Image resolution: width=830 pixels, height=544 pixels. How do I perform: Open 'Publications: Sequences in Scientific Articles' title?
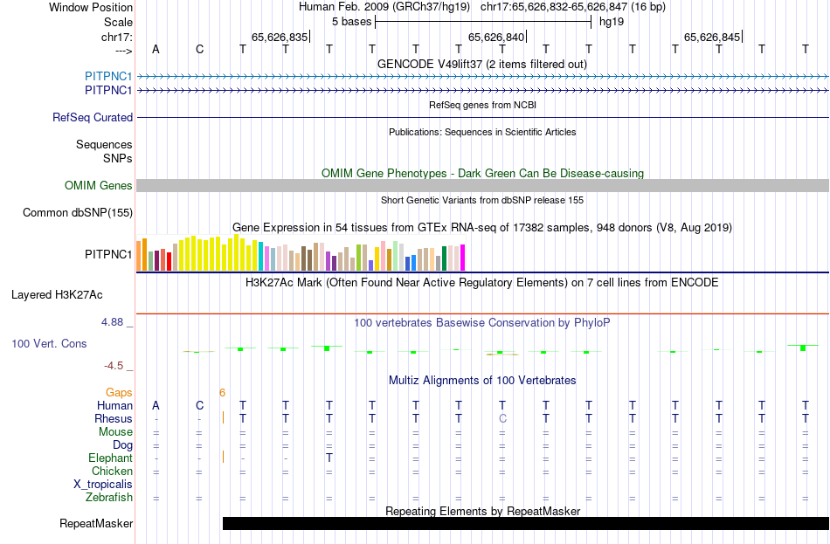(482, 132)
